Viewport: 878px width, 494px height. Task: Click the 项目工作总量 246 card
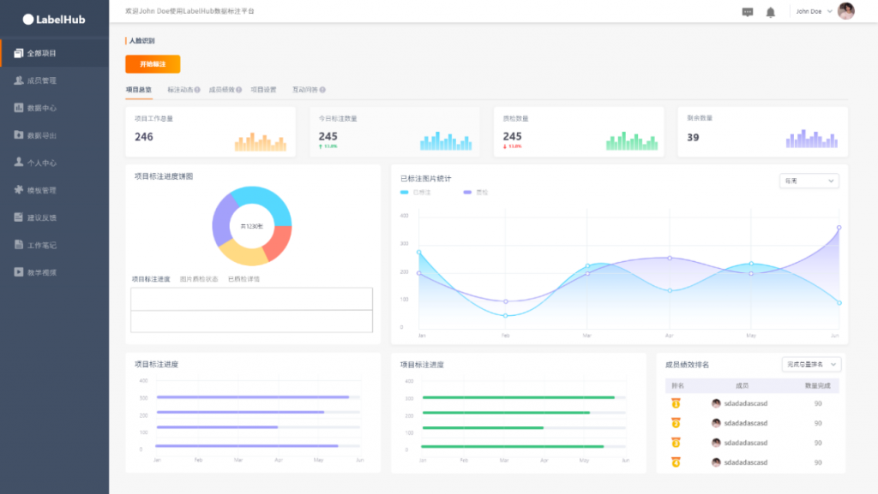tap(211, 132)
